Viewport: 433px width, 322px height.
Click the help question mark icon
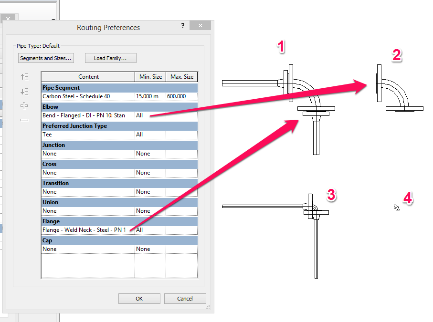(183, 25)
